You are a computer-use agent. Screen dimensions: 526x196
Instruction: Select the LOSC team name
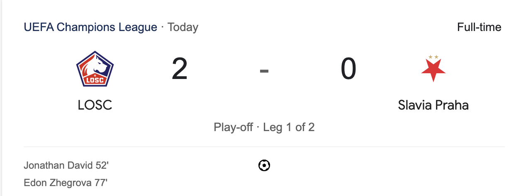click(95, 105)
